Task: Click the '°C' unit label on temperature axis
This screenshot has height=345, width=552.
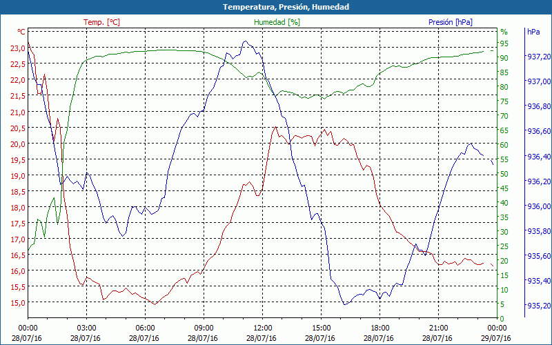Action: (21, 32)
